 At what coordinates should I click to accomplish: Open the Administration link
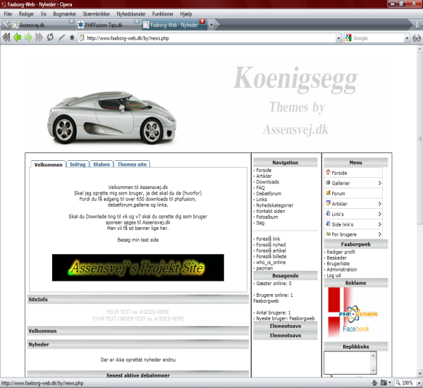coord(342,269)
